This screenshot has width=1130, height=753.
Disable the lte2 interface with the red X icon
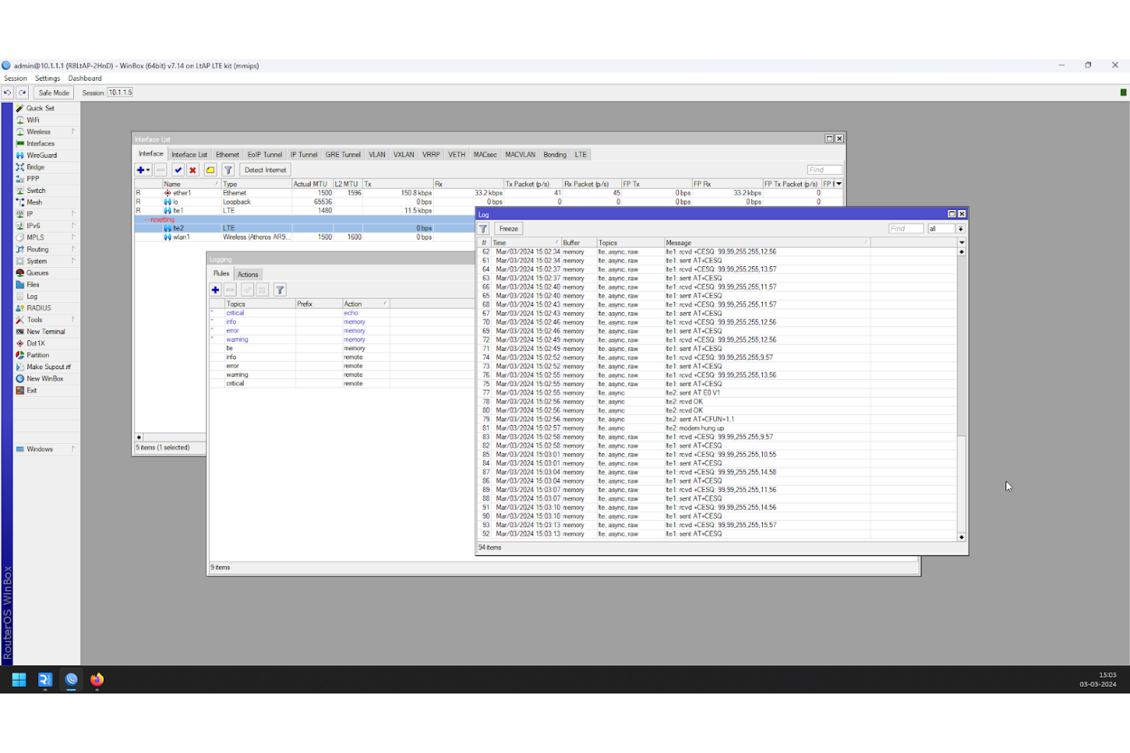click(x=192, y=169)
